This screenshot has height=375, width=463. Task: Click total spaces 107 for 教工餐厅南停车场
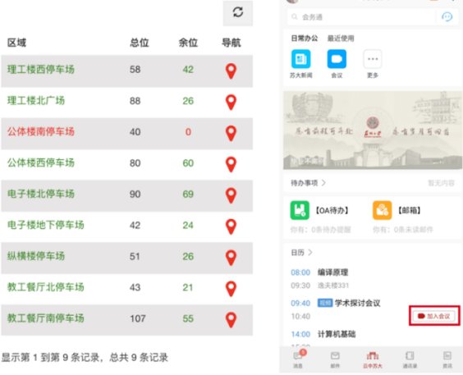[138, 318]
